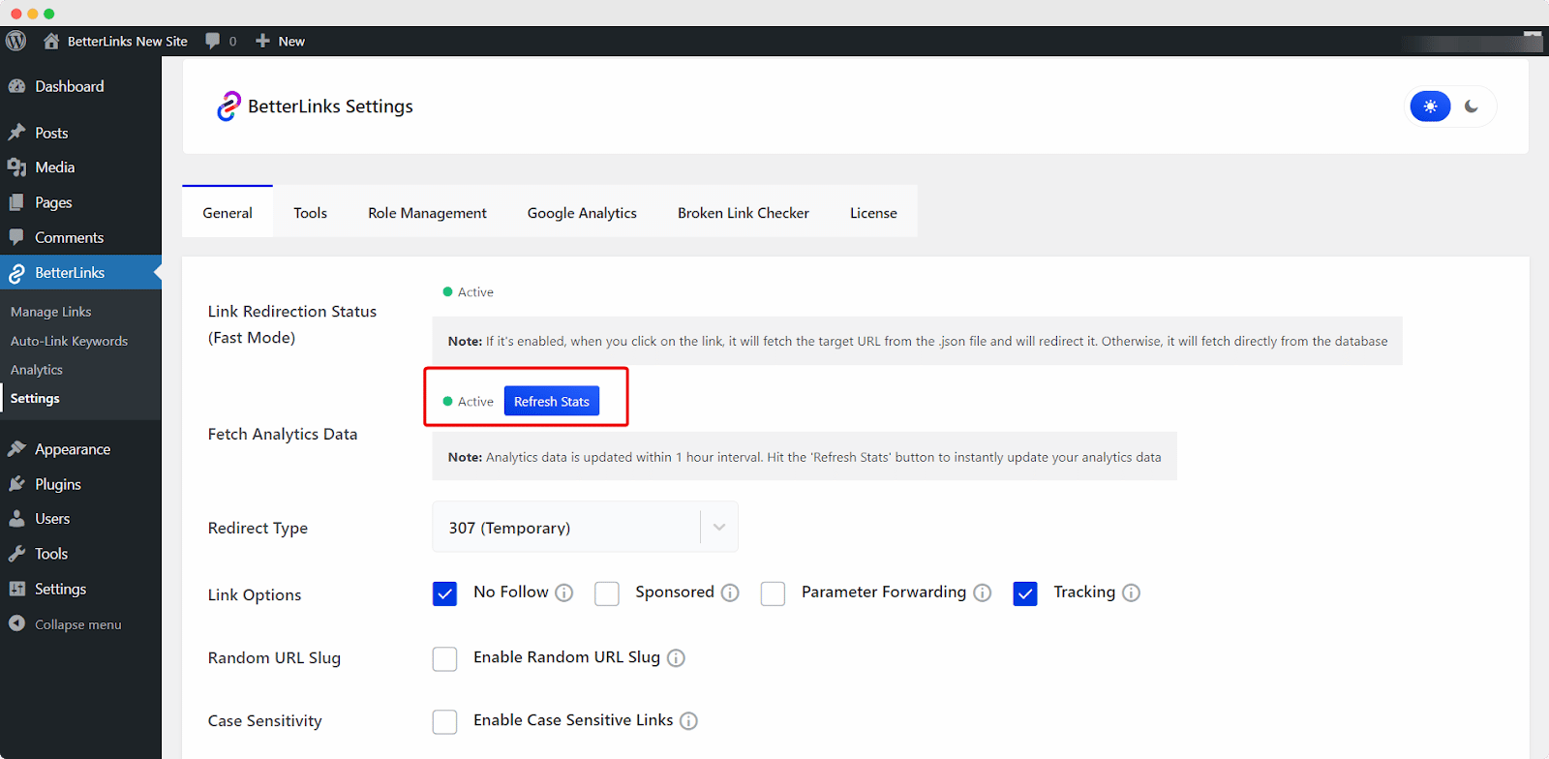
Task: Click the Users person icon
Action: [x=16, y=519]
